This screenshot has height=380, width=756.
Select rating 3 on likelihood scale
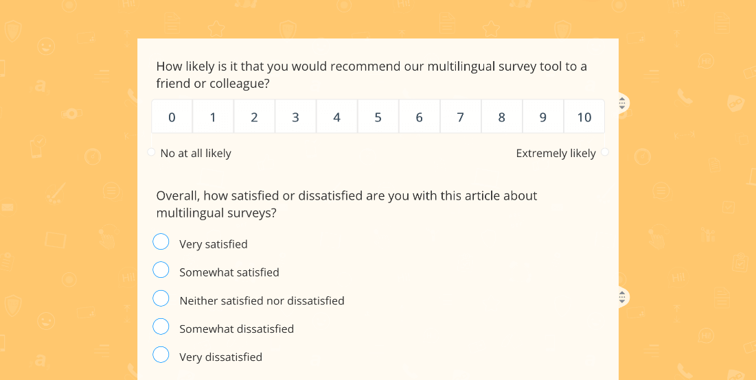(295, 117)
